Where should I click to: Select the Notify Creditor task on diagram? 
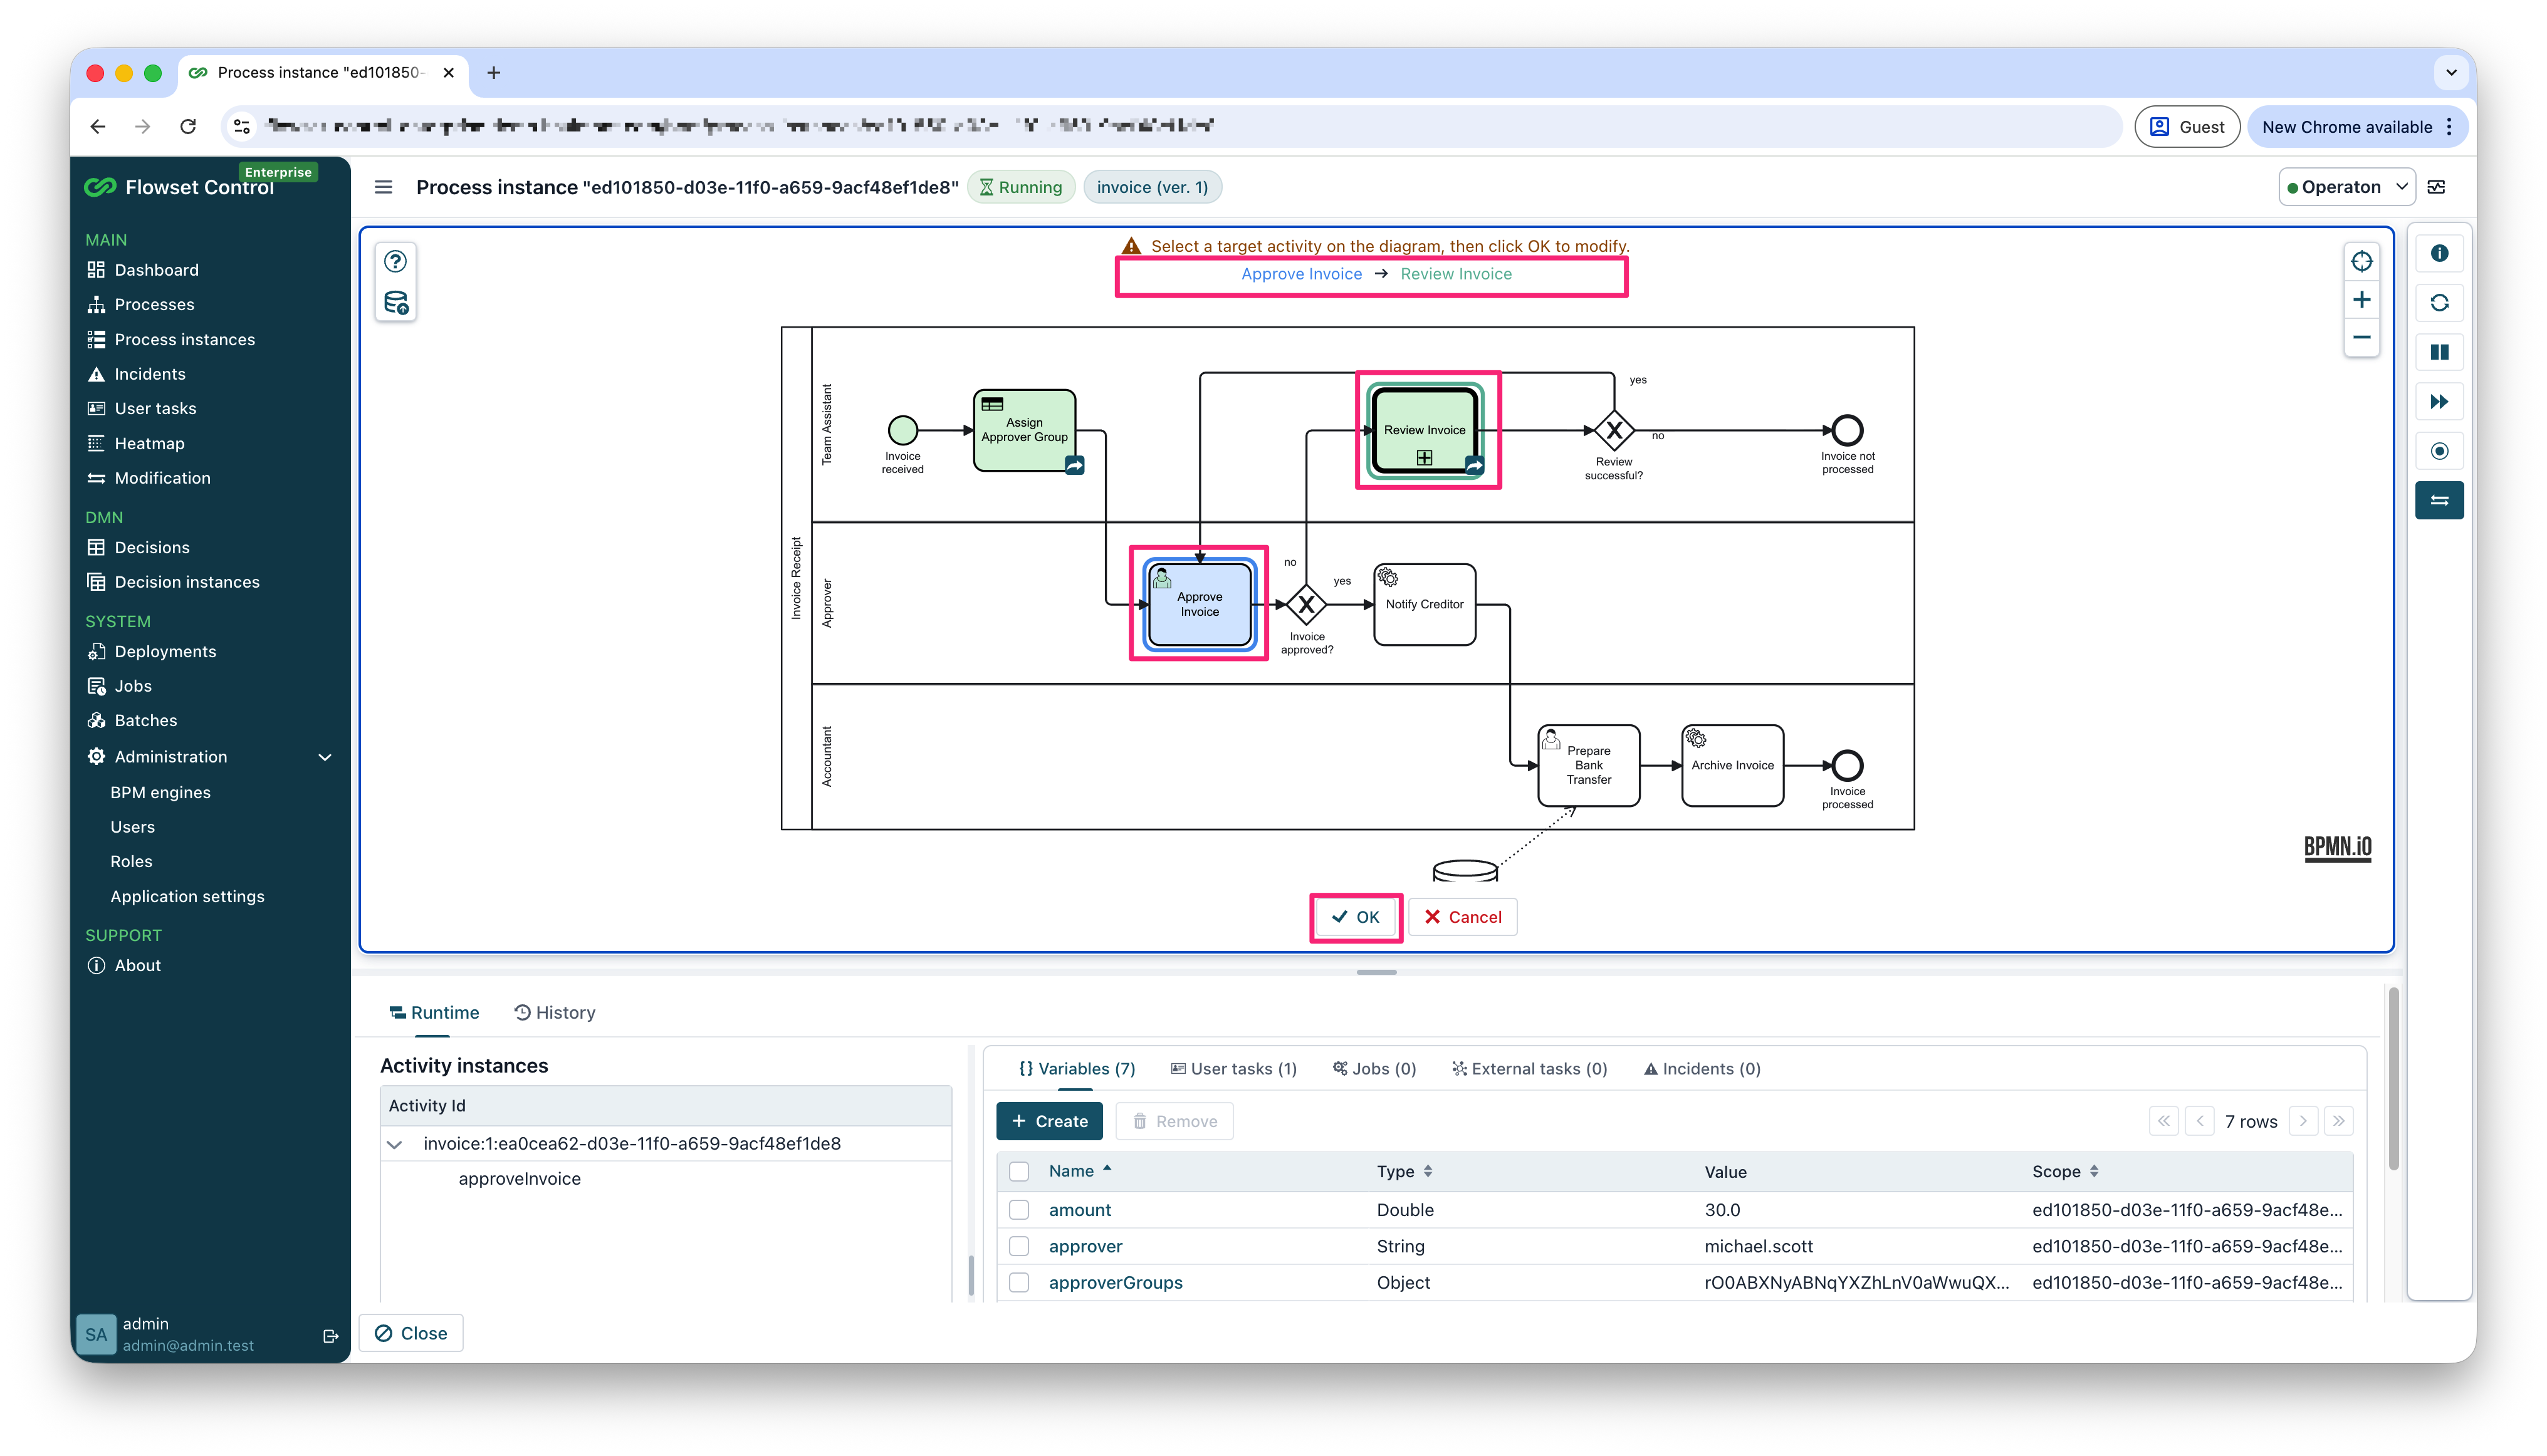1423,605
